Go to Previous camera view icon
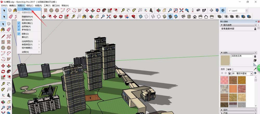Image resolution: width=260 pixels, height=114 pixels. (187, 10)
